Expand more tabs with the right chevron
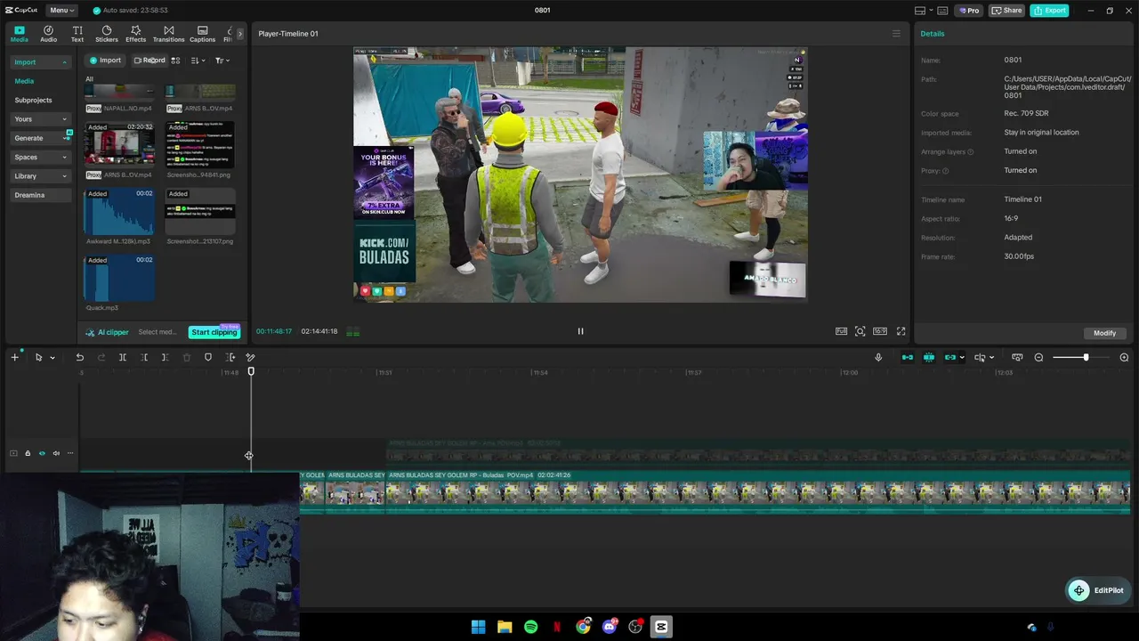 pos(239,34)
